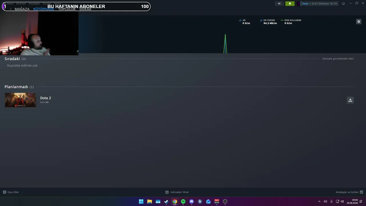The height and width of the screenshot is (206, 366).
Task: Open the friends icon beside Arkadaşlar ve Sohbet
Action: pyautogui.click(x=361, y=192)
